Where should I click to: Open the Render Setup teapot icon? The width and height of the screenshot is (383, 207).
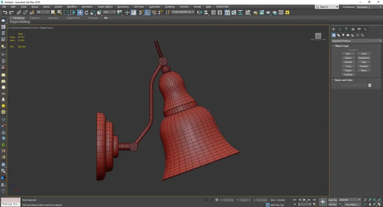point(255,12)
